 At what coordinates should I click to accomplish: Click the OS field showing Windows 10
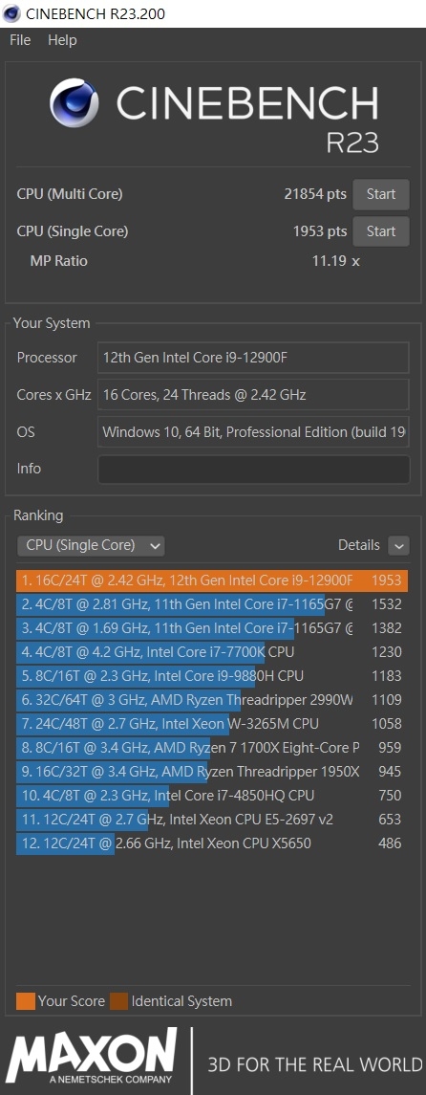pyautogui.click(x=253, y=431)
